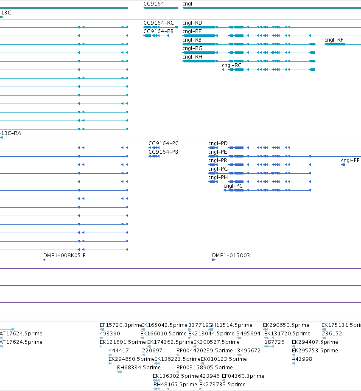Click the EK174362.5prime EST label
The width and height of the screenshot is (361, 391).
[170, 342]
